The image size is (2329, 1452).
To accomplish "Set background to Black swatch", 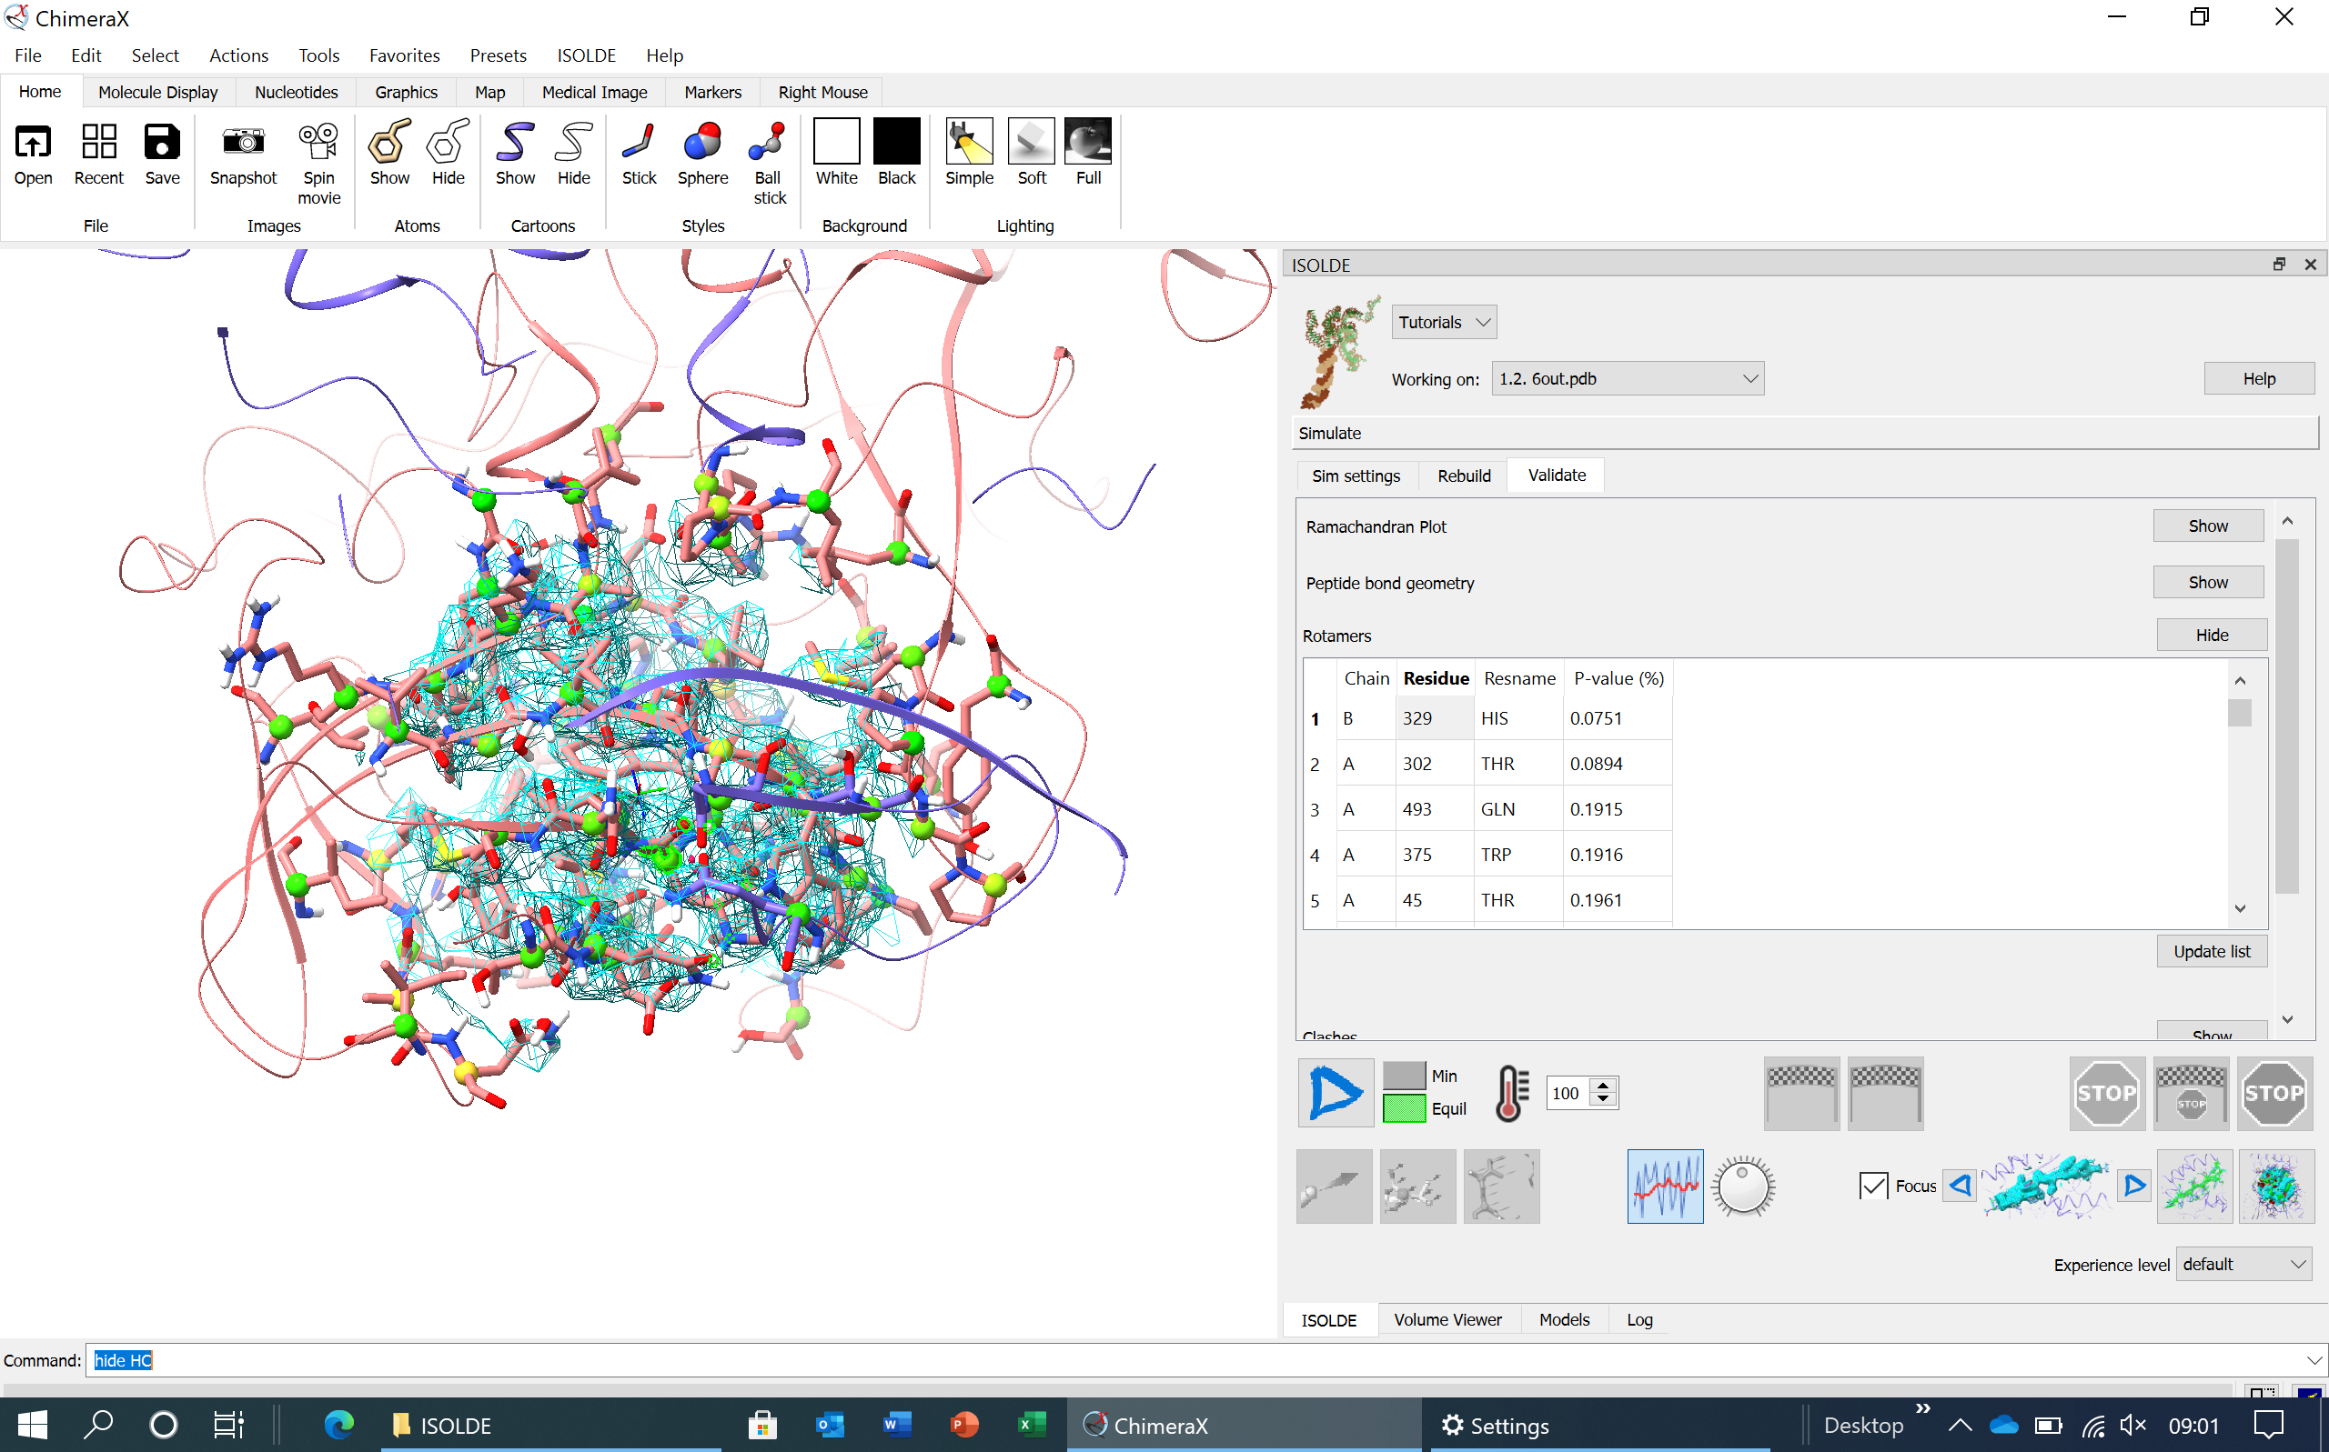I will point(896,143).
